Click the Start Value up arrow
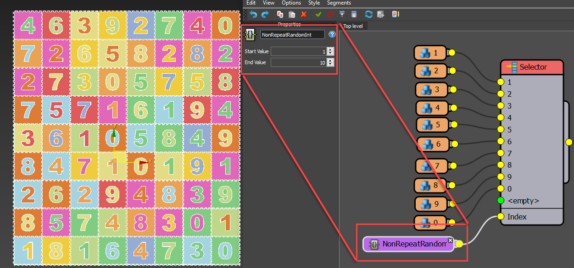The height and width of the screenshot is (268, 574). point(330,50)
